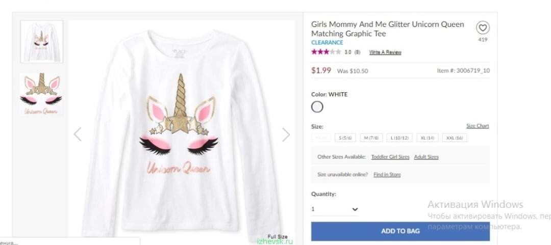Click the Find in Store link
Image resolution: width=551 pixels, height=245 pixels.
pyautogui.click(x=387, y=174)
